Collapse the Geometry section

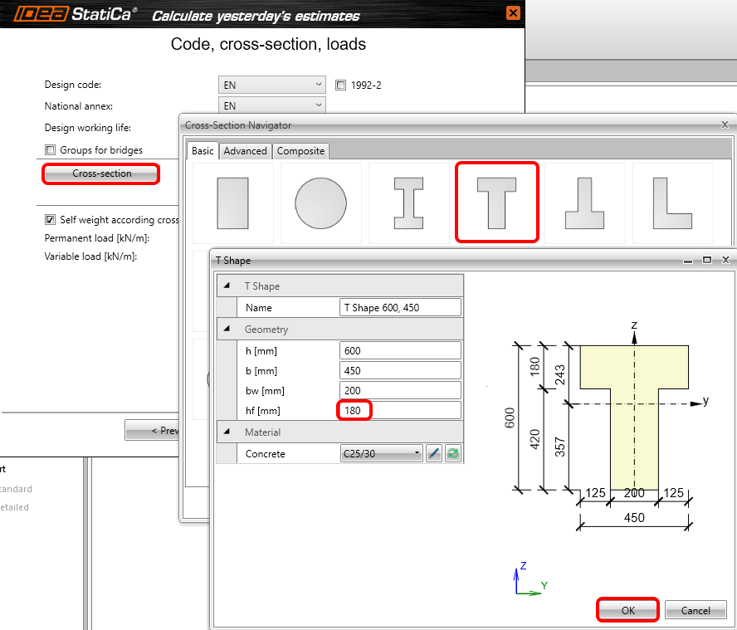[227, 330]
